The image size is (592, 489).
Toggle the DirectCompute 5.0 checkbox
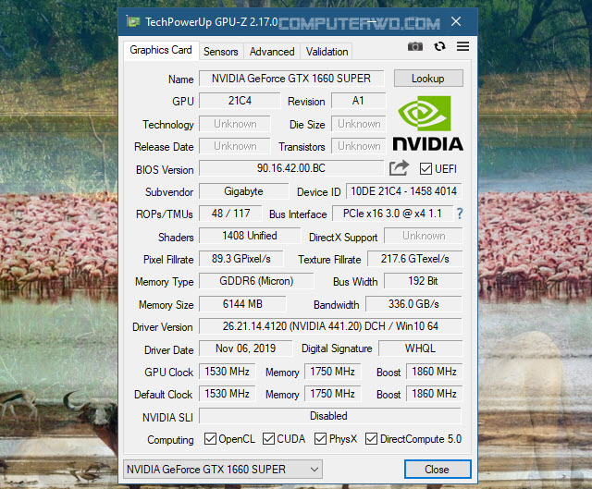[371, 438]
